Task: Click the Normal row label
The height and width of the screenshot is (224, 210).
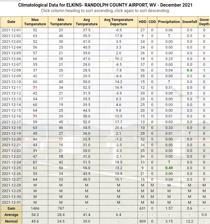Action: coord(11,221)
